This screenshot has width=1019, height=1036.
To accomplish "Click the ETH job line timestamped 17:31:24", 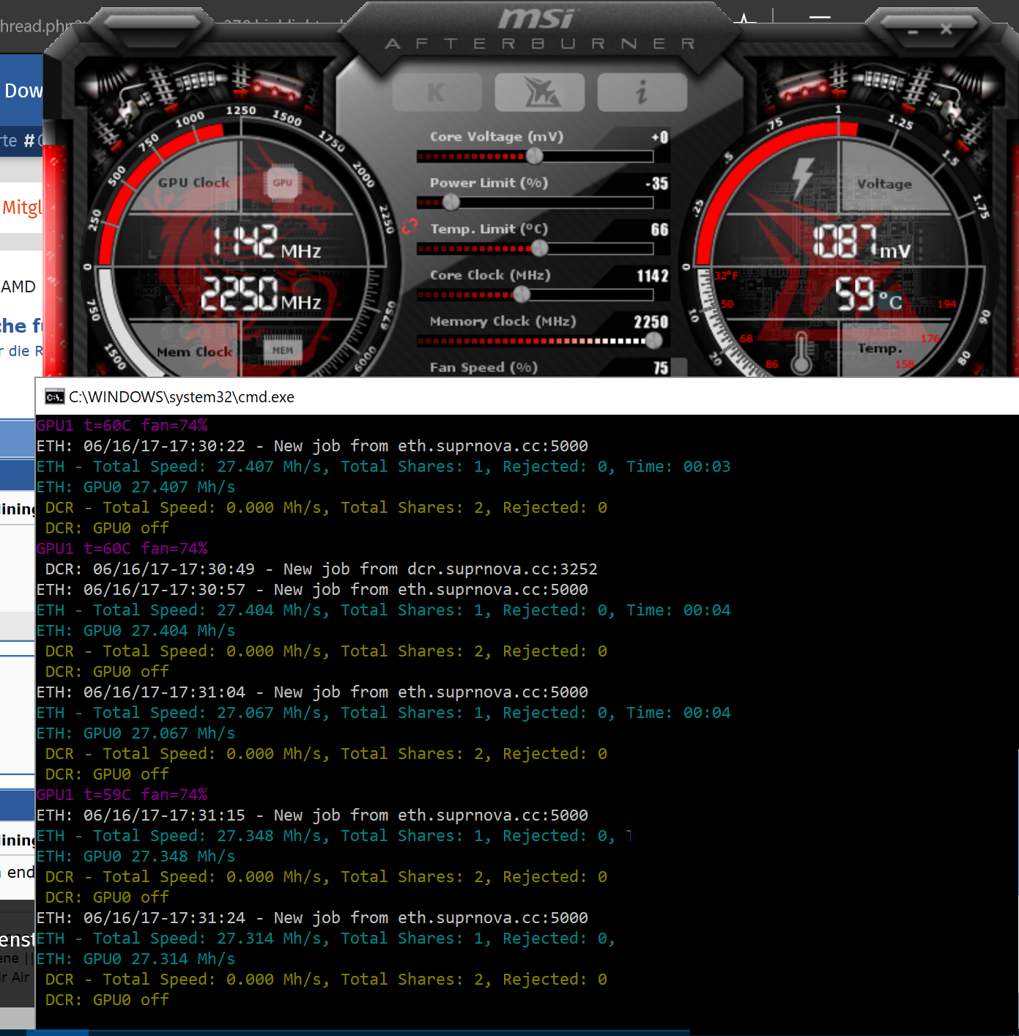I will pos(312,918).
